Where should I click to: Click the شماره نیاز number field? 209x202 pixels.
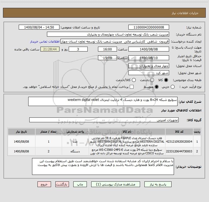149,27
